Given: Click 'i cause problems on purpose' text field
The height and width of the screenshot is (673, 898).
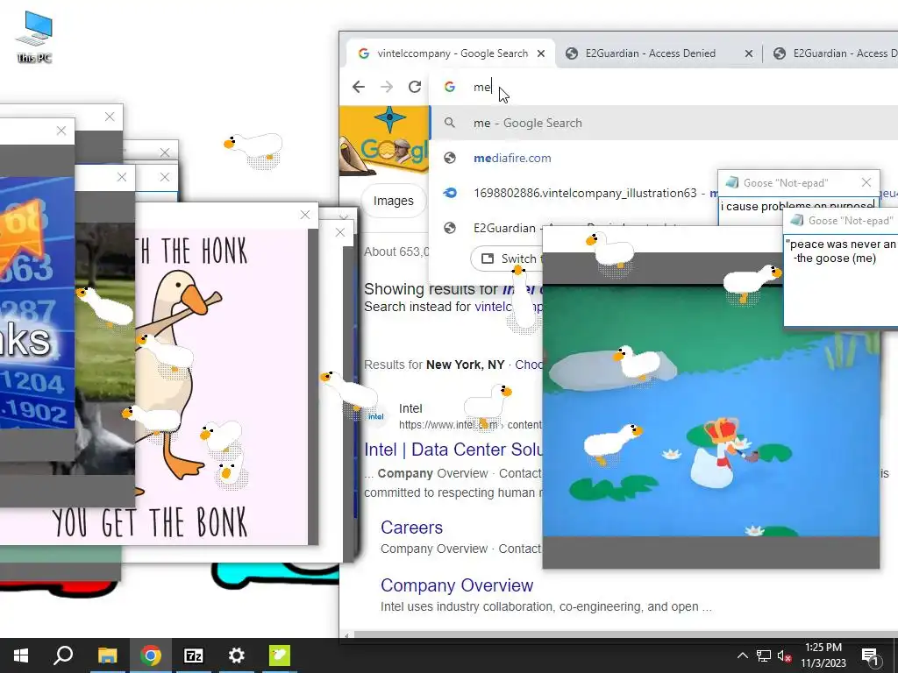Looking at the screenshot, I should point(796,206).
